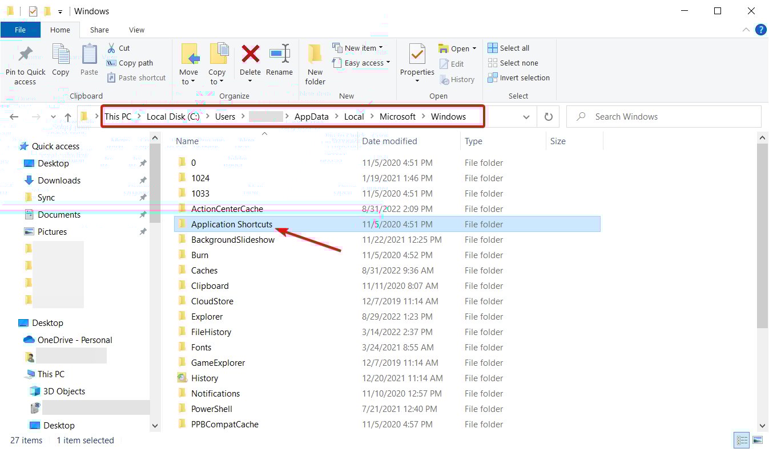
Task: Click the navigation pane scroll down arrow
Action: (x=155, y=425)
